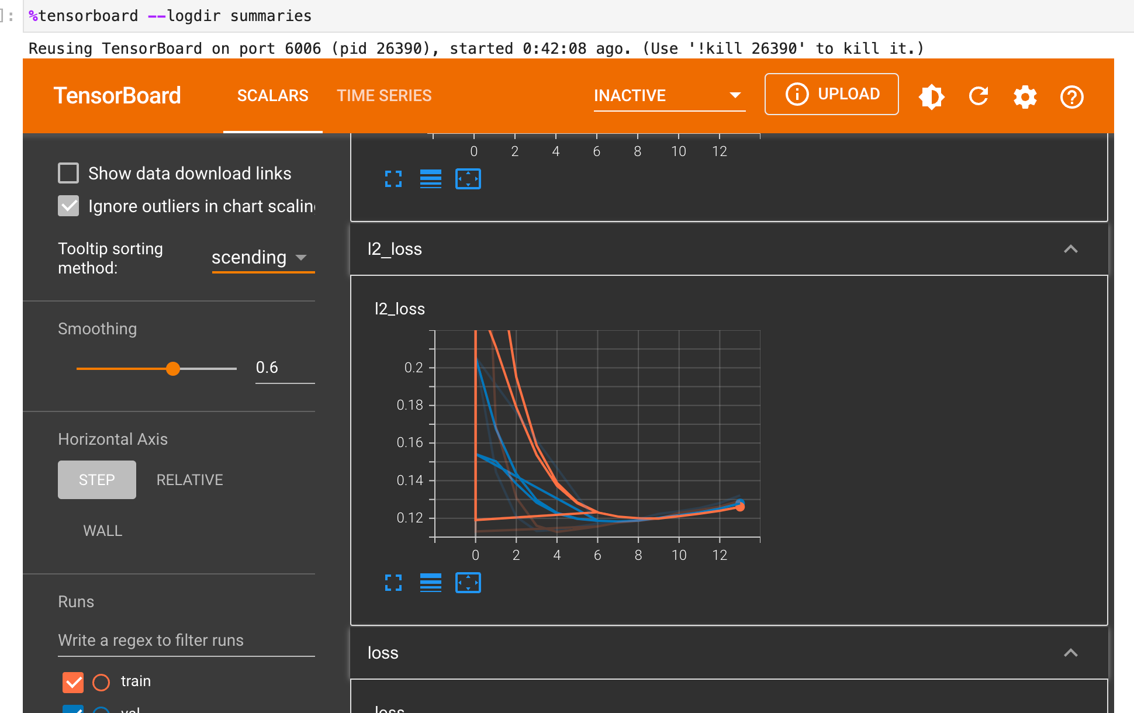
Task: Open TensorBoard settings gear
Action: [x=1025, y=96]
